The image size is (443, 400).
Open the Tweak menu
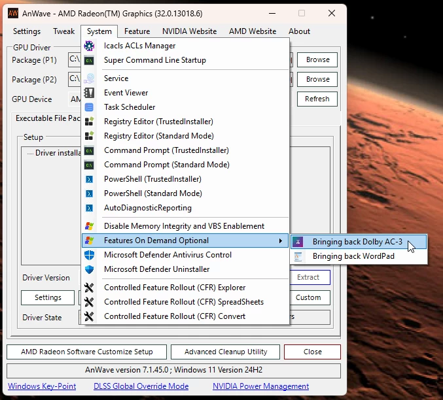63,31
